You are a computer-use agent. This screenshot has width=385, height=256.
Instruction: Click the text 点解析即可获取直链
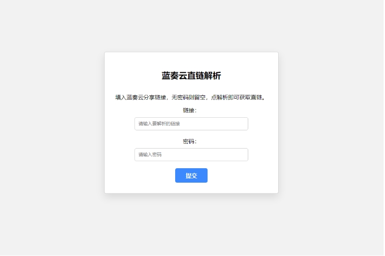237,98
